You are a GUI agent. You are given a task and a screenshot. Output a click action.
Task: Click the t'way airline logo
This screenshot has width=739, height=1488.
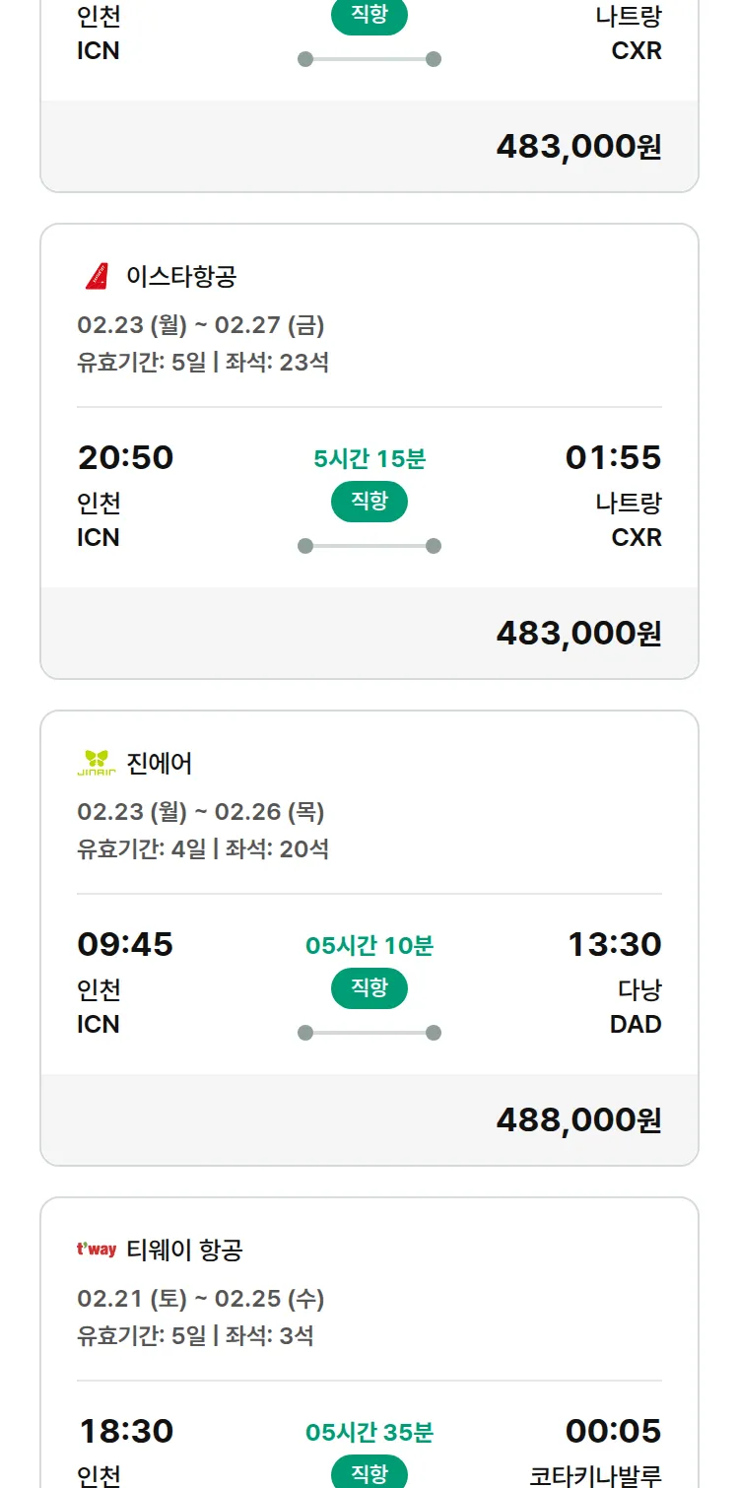click(97, 1250)
